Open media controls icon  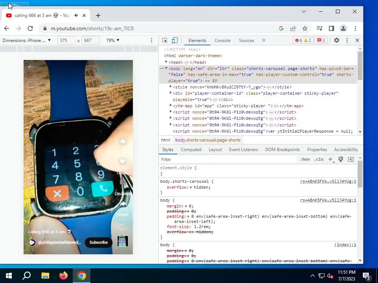tap(319, 28)
